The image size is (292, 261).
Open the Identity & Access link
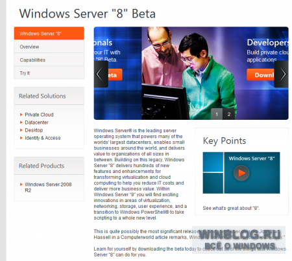coord(43,138)
